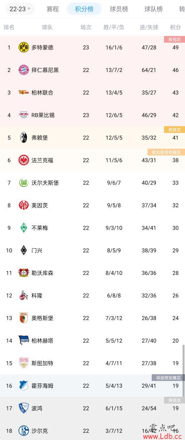Click the Werder Bremen diamond logo

[x=24, y=228]
